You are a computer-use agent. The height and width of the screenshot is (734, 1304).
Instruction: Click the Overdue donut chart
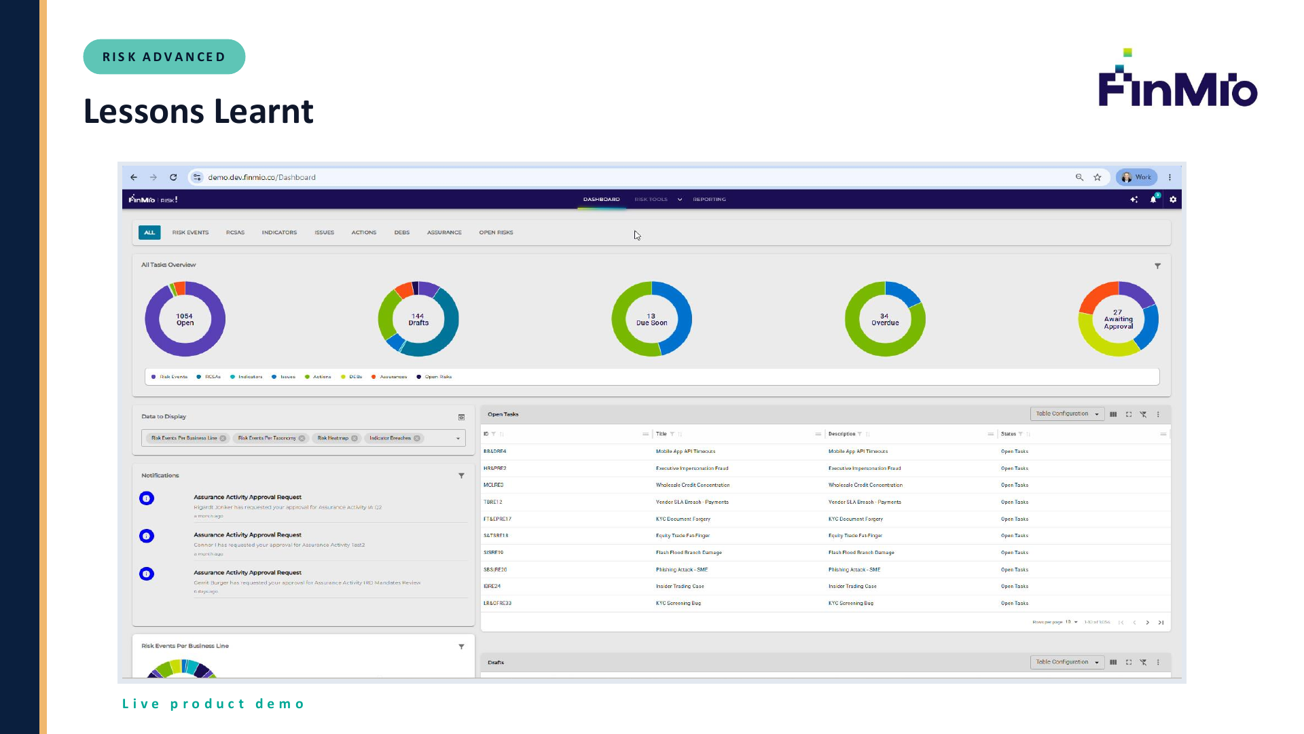pos(885,319)
